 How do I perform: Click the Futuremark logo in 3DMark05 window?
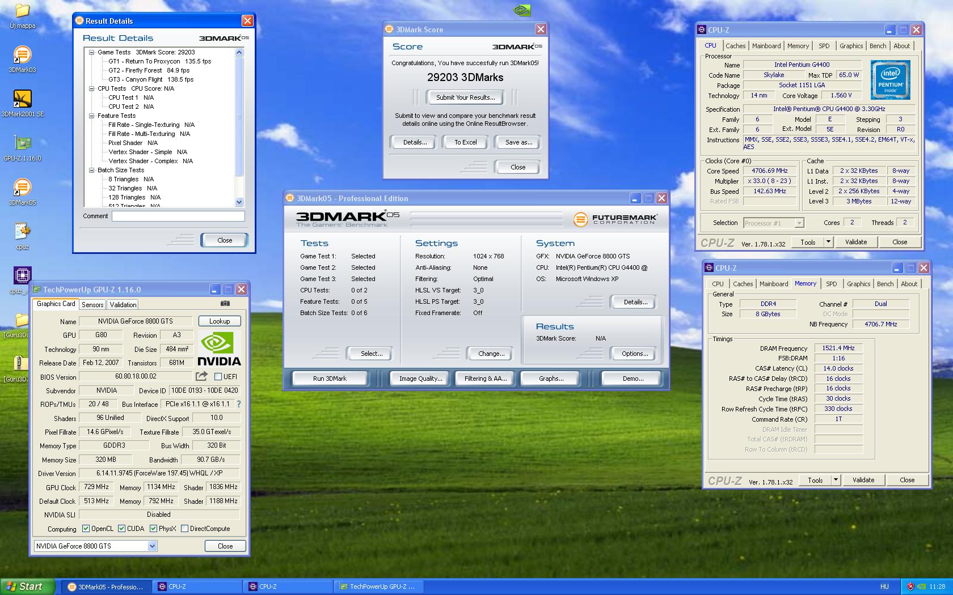pos(615,219)
